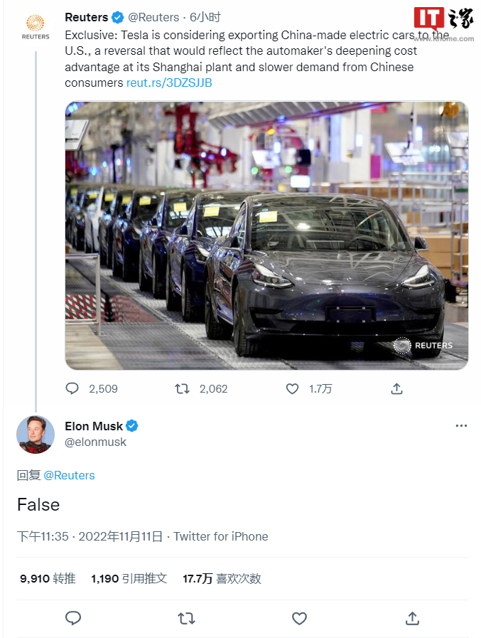Screen dimensions: 481x638
Task: Open the @Reuters mention in the reply line
Action: [x=69, y=475]
